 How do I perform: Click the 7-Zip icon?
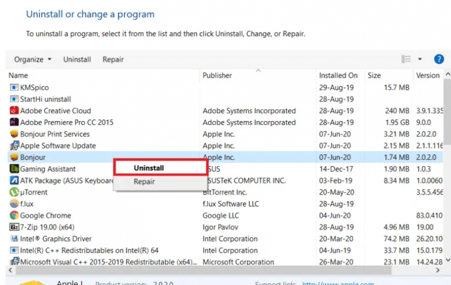point(14,227)
